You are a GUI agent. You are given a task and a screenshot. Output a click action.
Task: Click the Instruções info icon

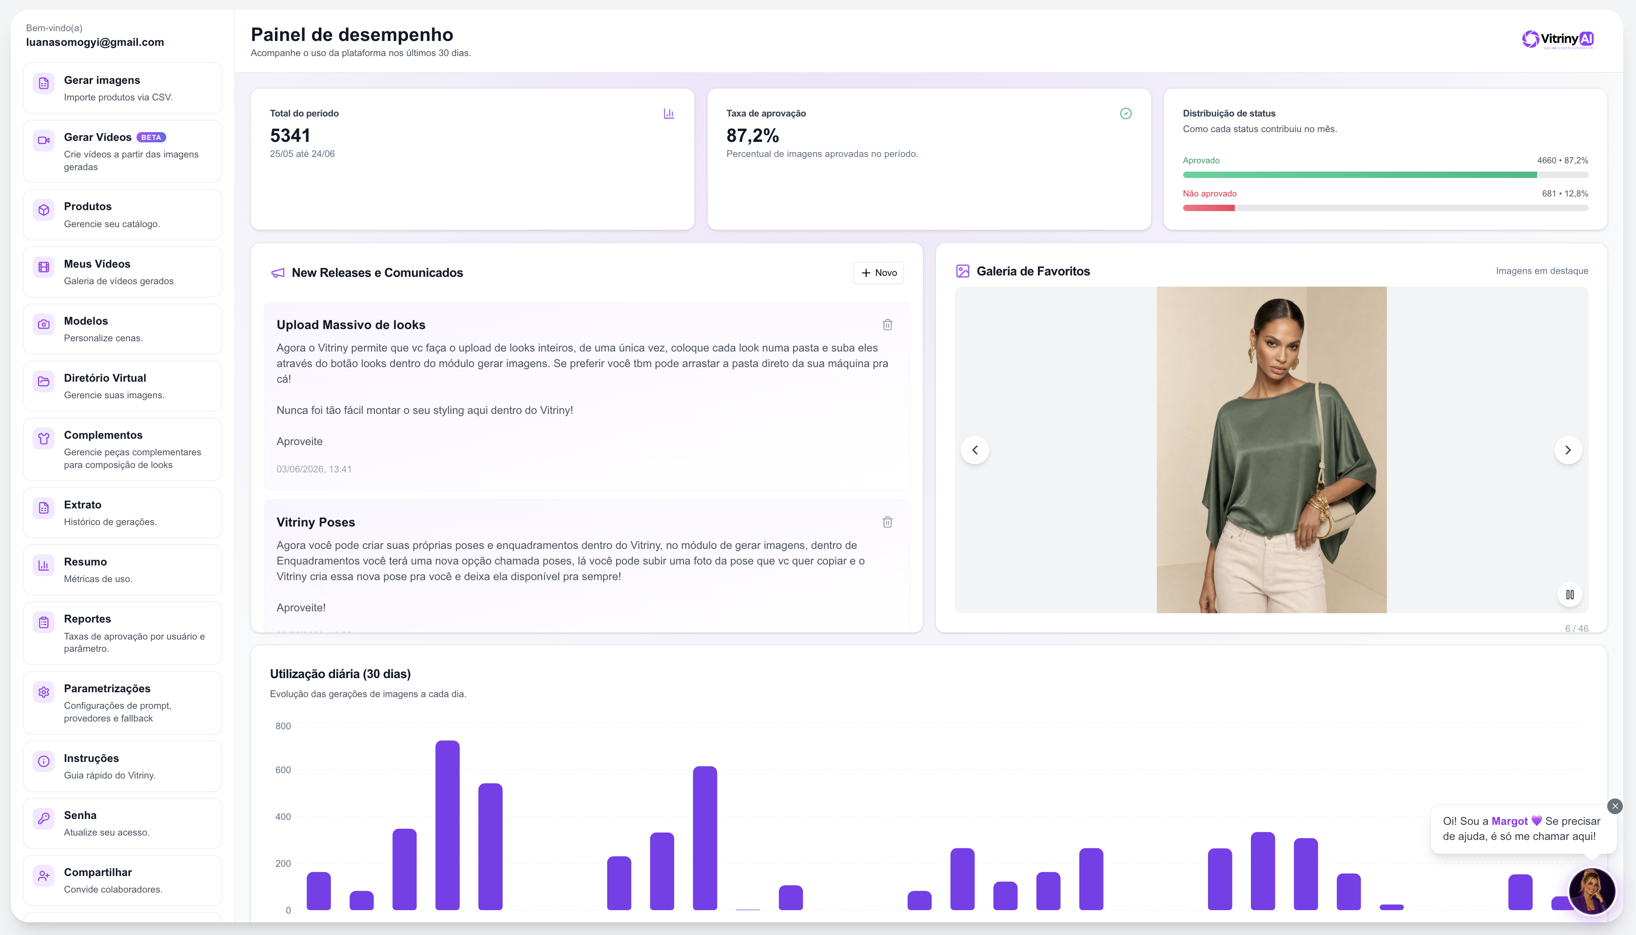(x=44, y=761)
